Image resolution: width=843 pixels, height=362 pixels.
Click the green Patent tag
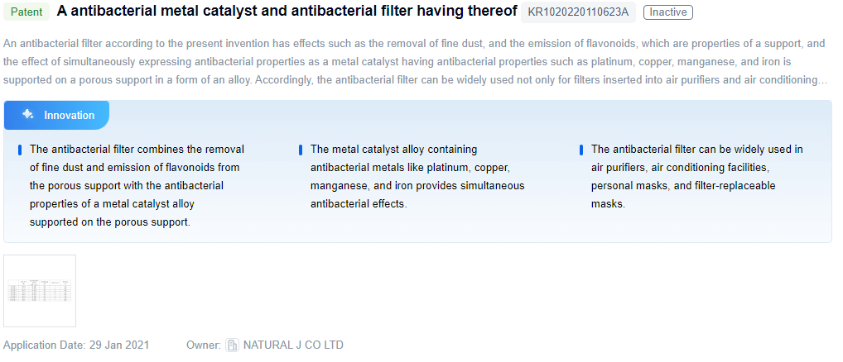tap(26, 12)
